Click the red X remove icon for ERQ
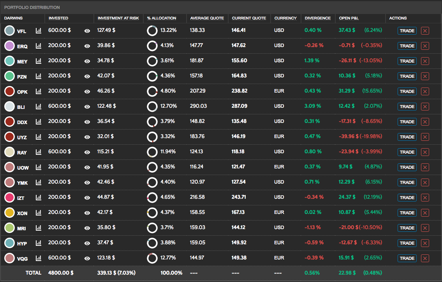This screenshot has width=442, height=282. (425, 46)
